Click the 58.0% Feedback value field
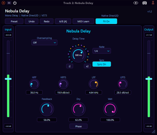Screen dimensions: 157x135 [x=47, y=120]
